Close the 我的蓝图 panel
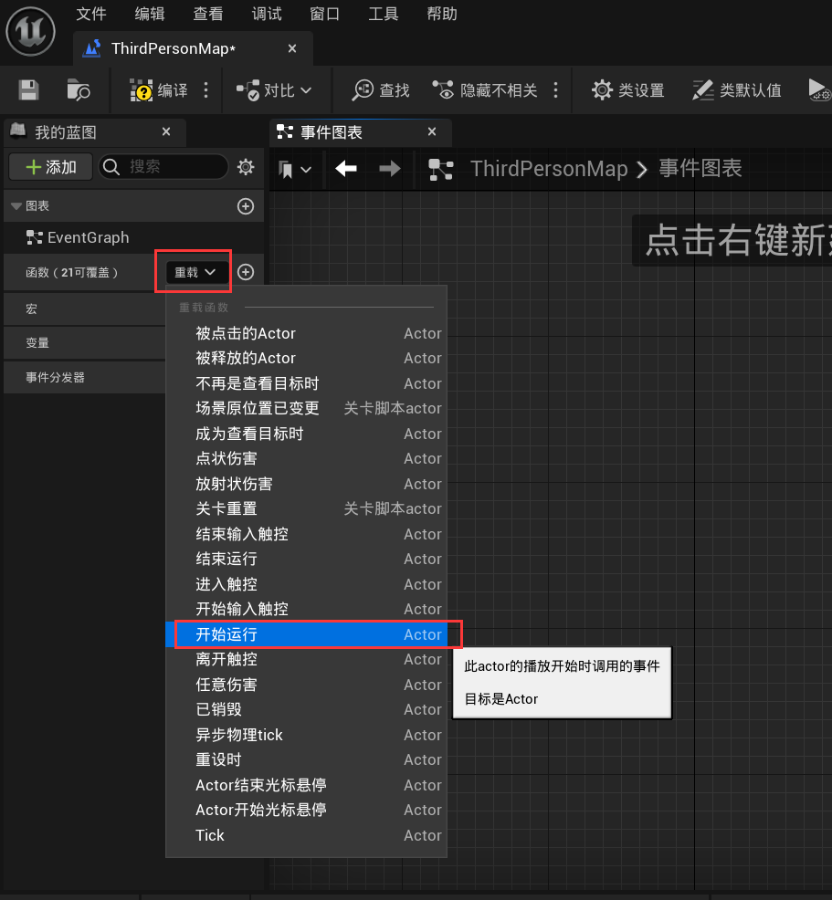 click(x=166, y=132)
